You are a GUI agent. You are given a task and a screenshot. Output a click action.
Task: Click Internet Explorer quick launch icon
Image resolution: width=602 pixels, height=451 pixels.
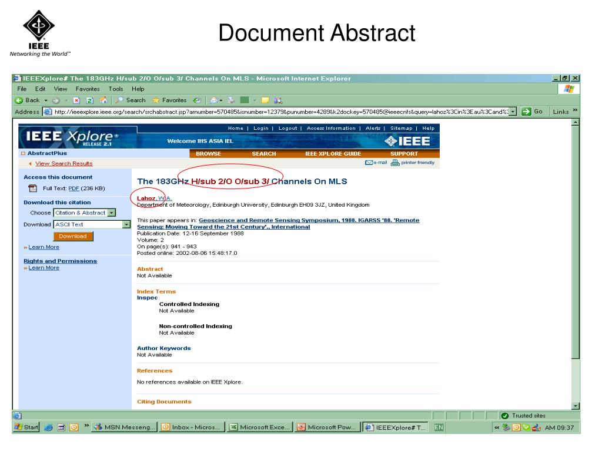pos(48,428)
